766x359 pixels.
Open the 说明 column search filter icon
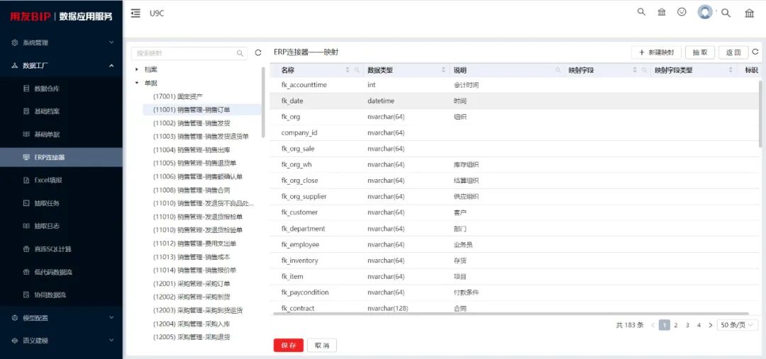558,70
